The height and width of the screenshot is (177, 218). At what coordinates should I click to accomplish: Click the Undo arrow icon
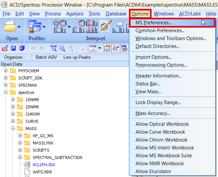click(33, 48)
